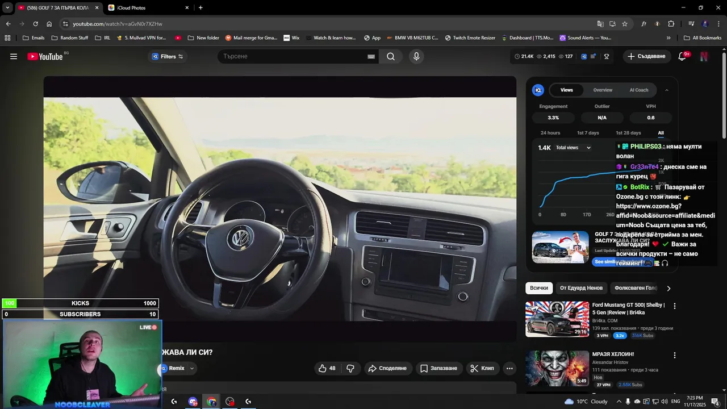The image size is (727, 409).
Task: Show hidden system tray icons
Action: point(619,402)
